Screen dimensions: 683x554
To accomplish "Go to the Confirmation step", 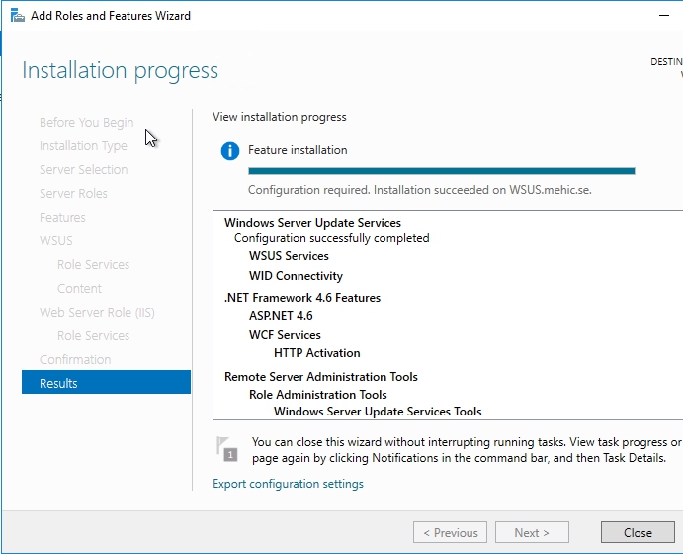I will [75, 359].
